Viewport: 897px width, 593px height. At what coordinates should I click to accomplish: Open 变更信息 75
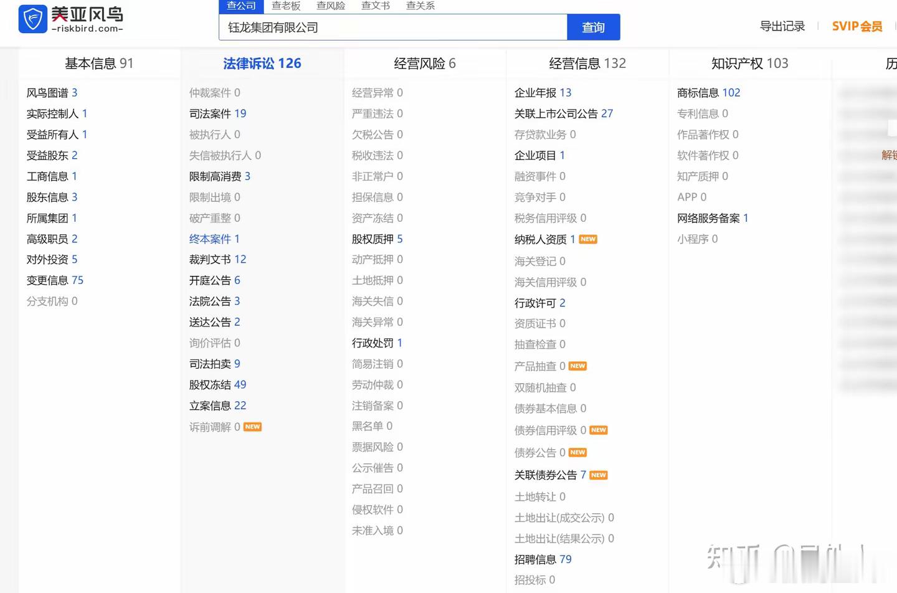click(x=55, y=281)
